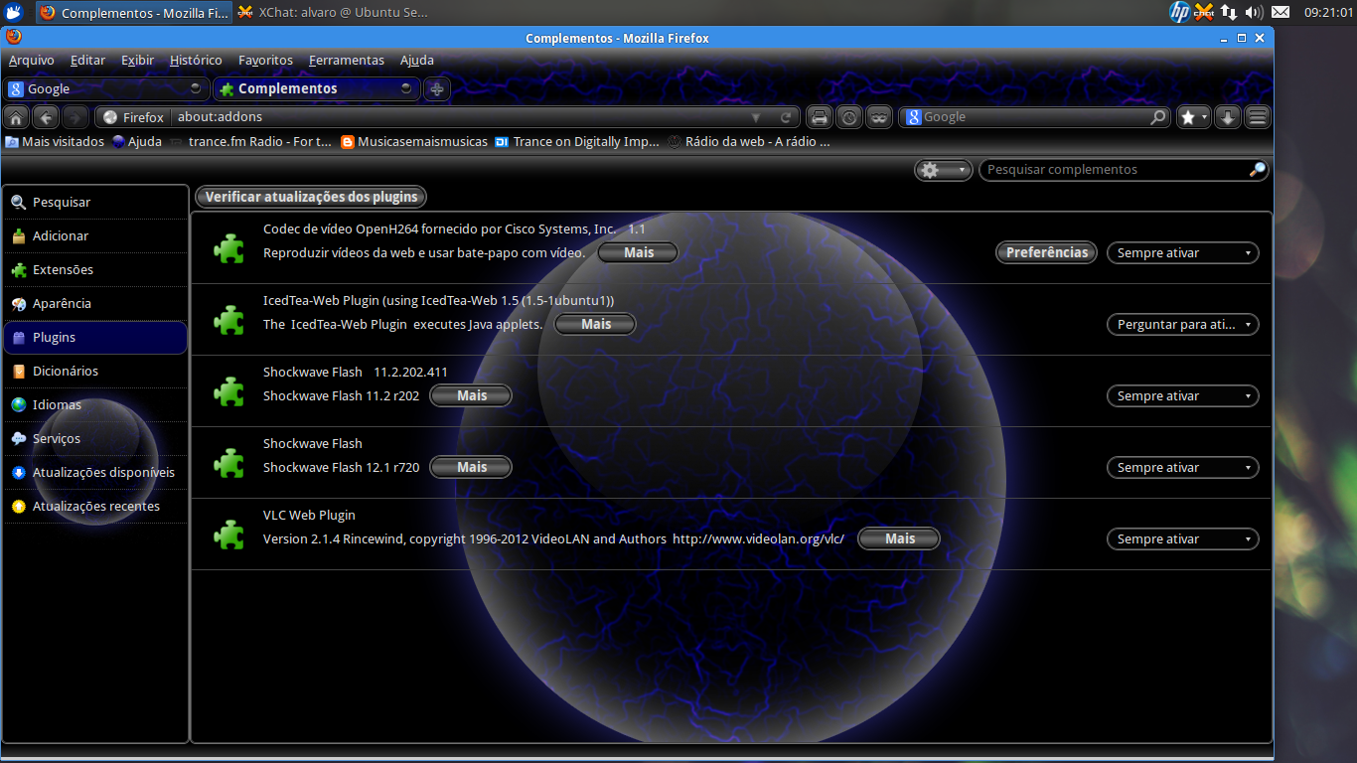Open Shockwave Flash 12.1 activation dropdown

pyautogui.click(x=1182, y=467)
